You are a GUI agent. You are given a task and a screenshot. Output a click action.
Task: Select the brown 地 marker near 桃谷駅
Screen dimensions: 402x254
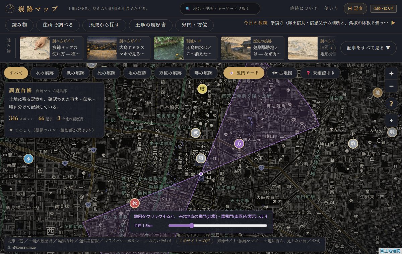tap(378, 93)
